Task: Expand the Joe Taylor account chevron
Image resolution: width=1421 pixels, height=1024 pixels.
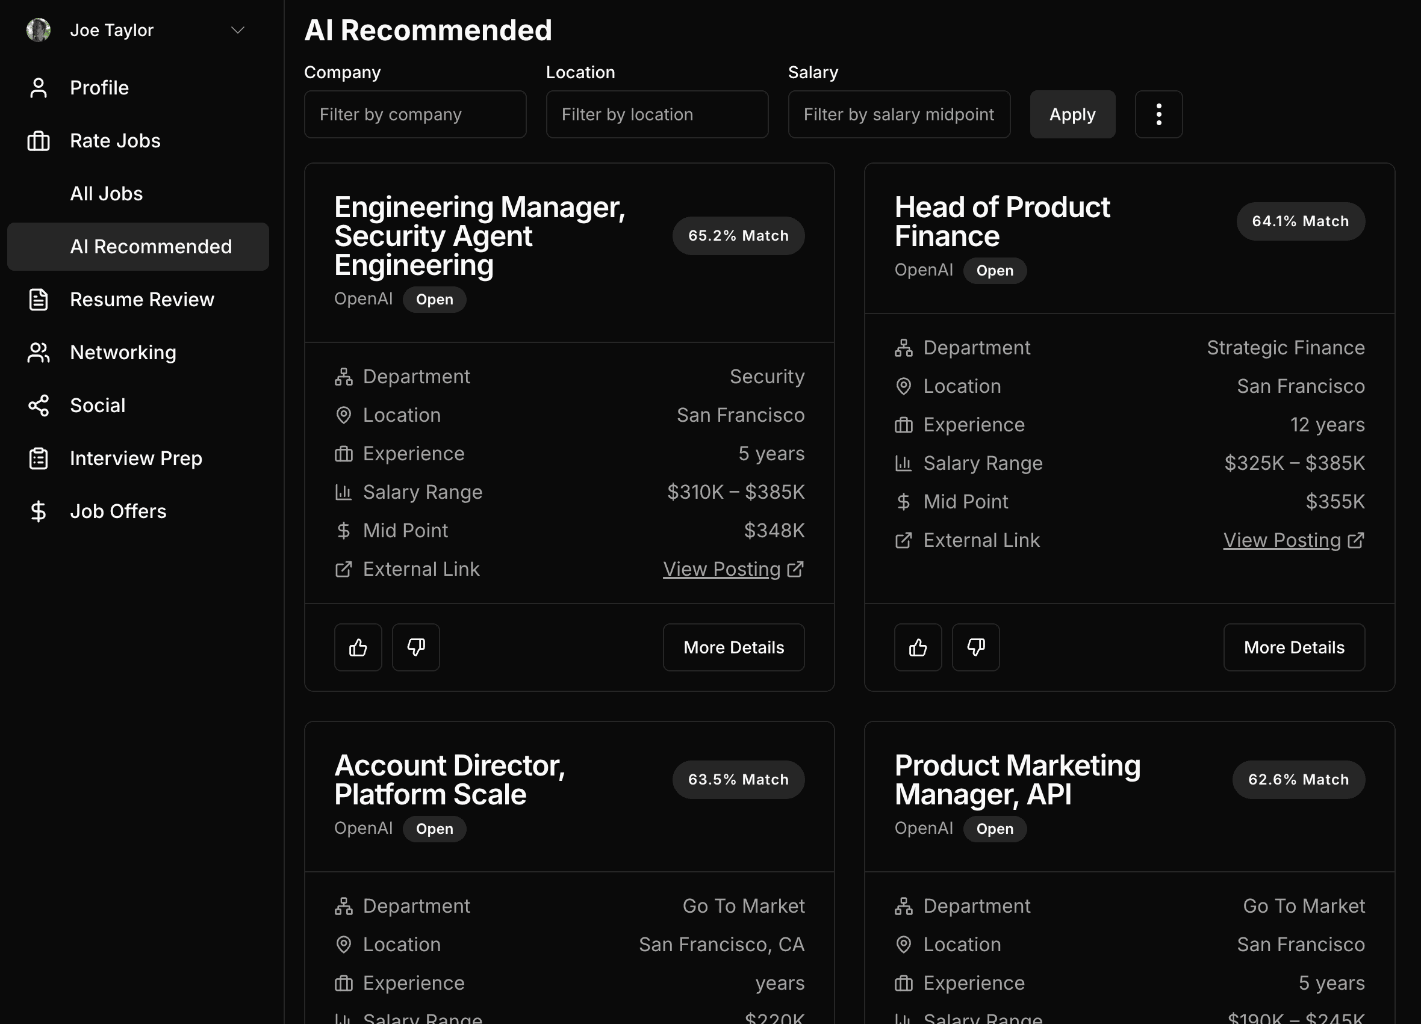Action: pos(237,30)
